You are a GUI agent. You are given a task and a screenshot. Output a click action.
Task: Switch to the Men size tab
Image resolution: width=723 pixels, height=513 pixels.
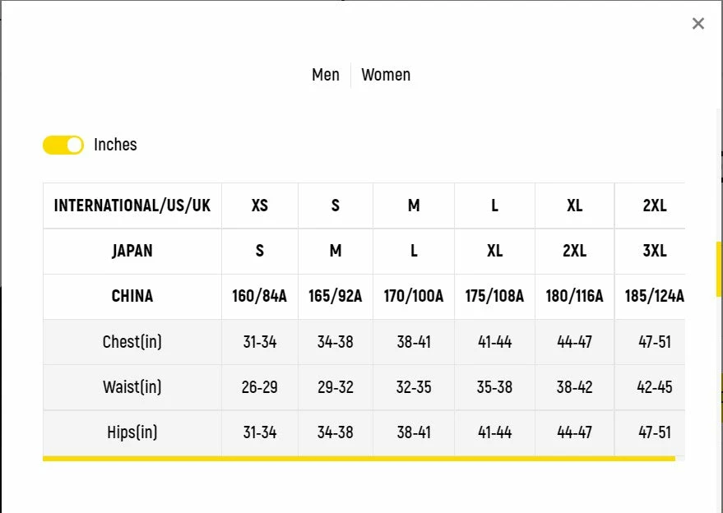[326, 75]
